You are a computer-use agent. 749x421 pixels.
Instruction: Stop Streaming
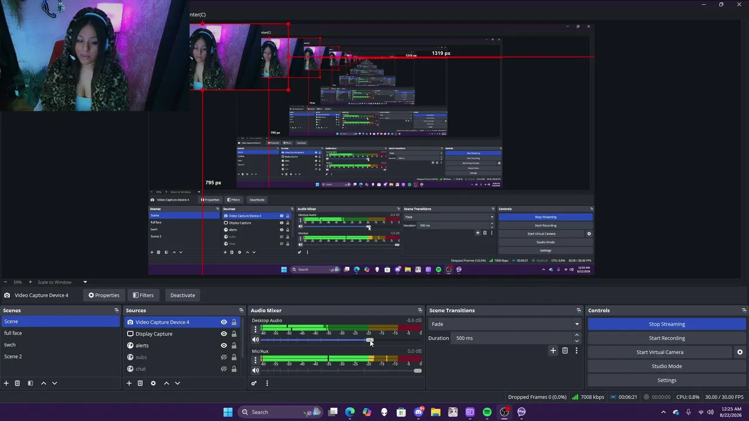[x=666, y=324]
